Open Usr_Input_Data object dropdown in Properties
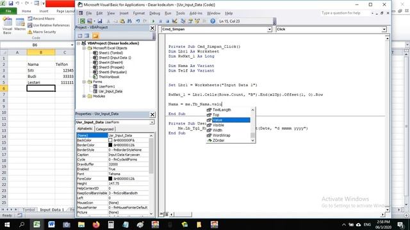This screenshot has height=230, width=410. (x=152, y=122)
